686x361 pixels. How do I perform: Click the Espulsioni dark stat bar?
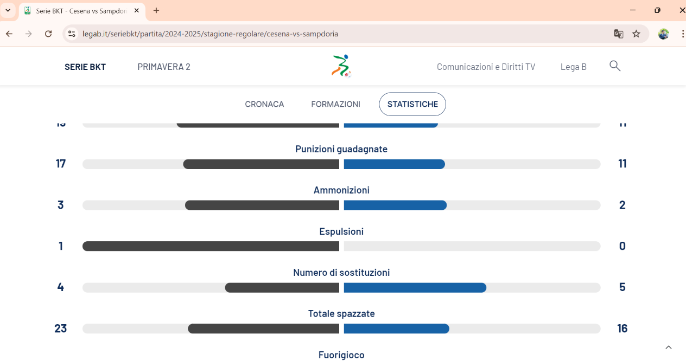211,246
